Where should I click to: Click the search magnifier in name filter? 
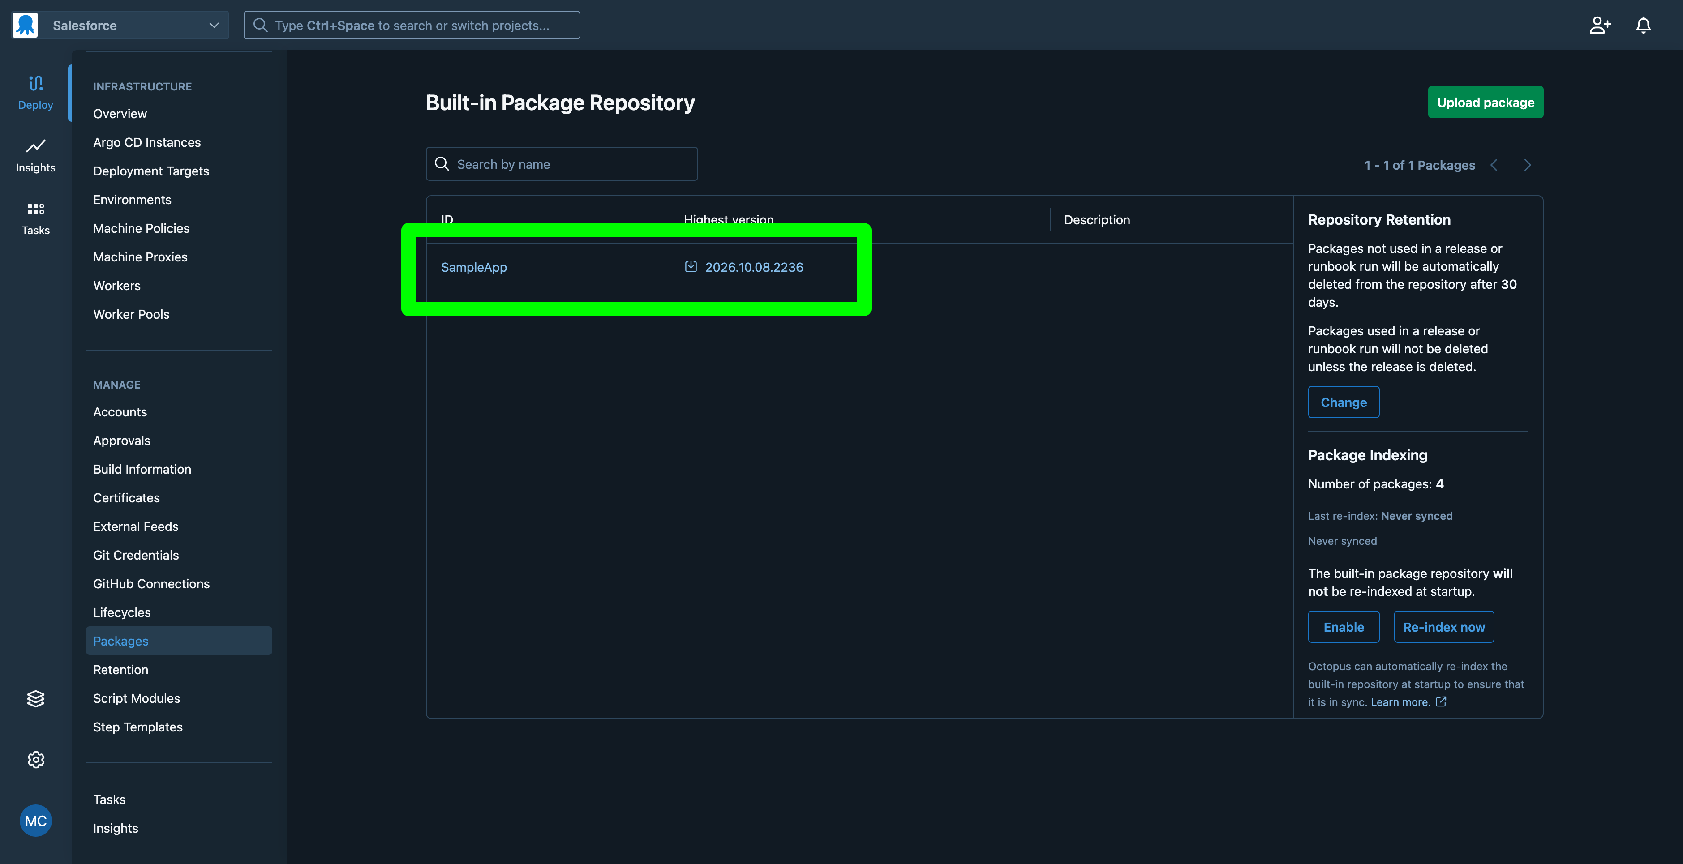pyautogui.click(x=442, y=164)
